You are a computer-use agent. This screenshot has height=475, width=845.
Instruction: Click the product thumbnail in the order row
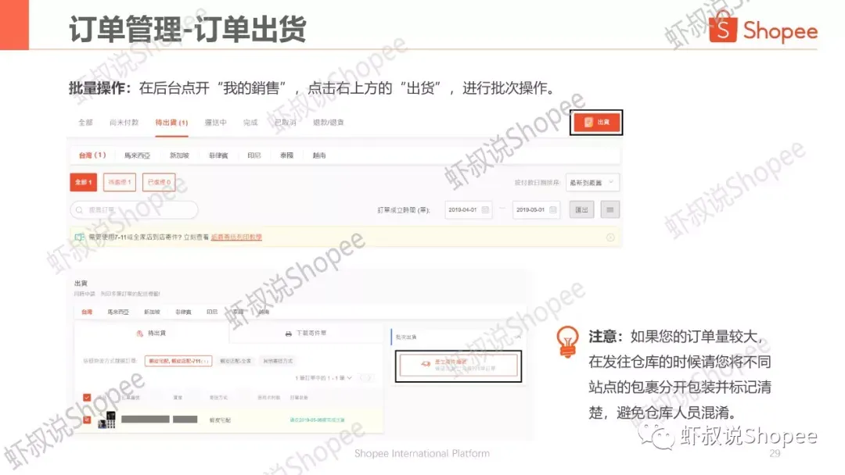106,420
